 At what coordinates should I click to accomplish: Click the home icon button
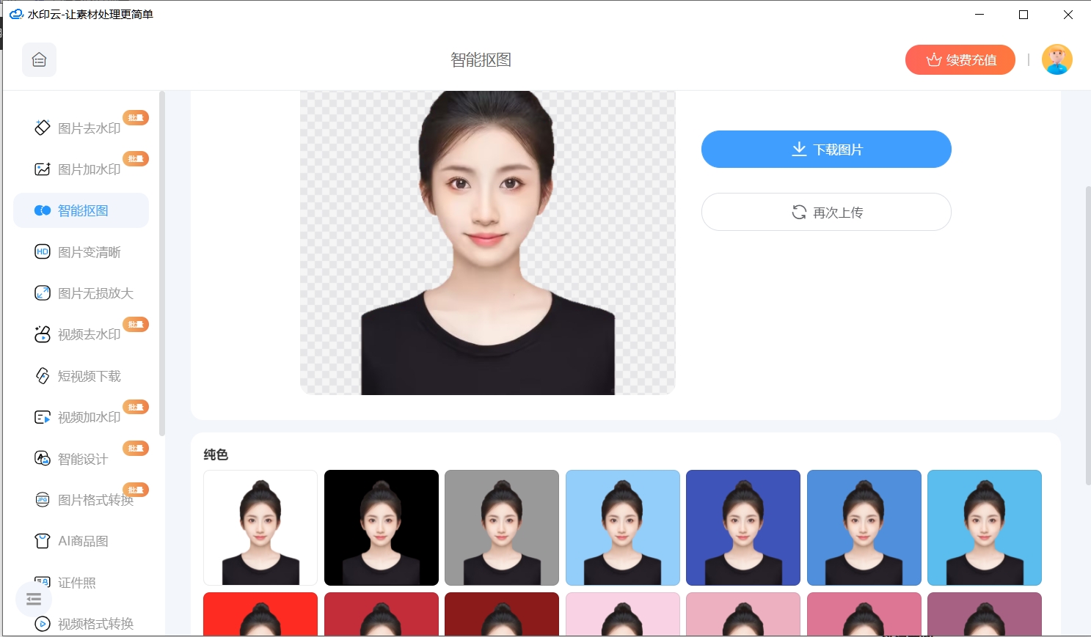click(x=39, y=59)
